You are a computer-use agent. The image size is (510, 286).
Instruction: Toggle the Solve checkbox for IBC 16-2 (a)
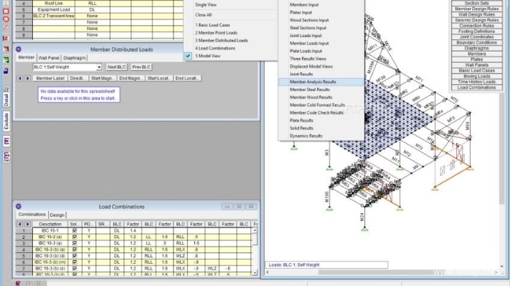[x=75, y=237]
